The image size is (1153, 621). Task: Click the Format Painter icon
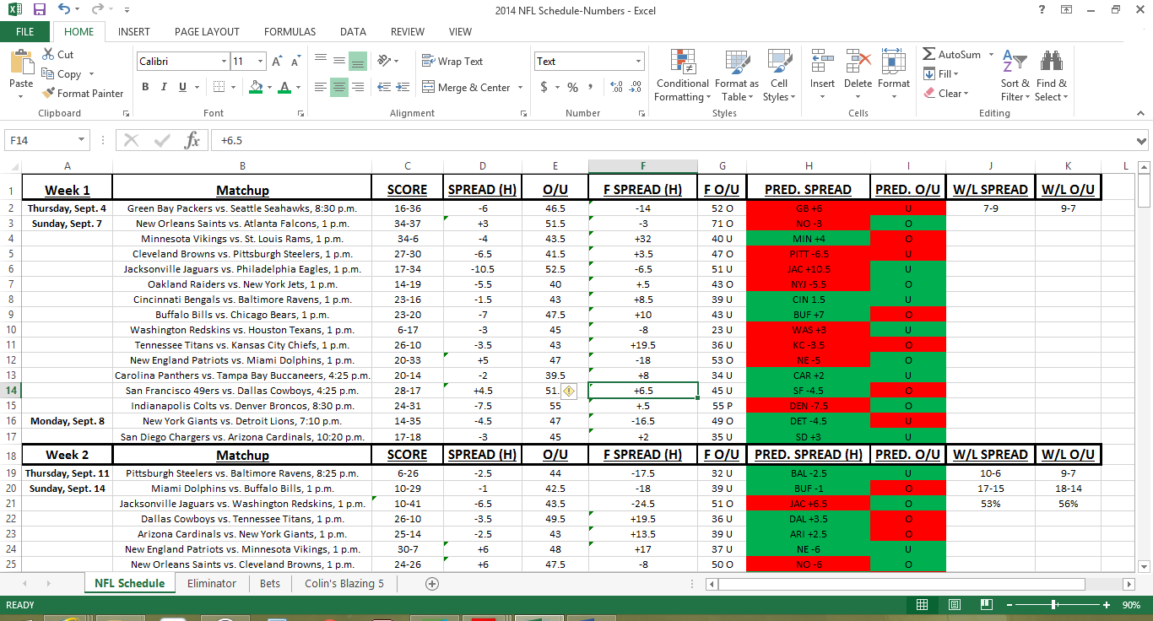point(49,94)
